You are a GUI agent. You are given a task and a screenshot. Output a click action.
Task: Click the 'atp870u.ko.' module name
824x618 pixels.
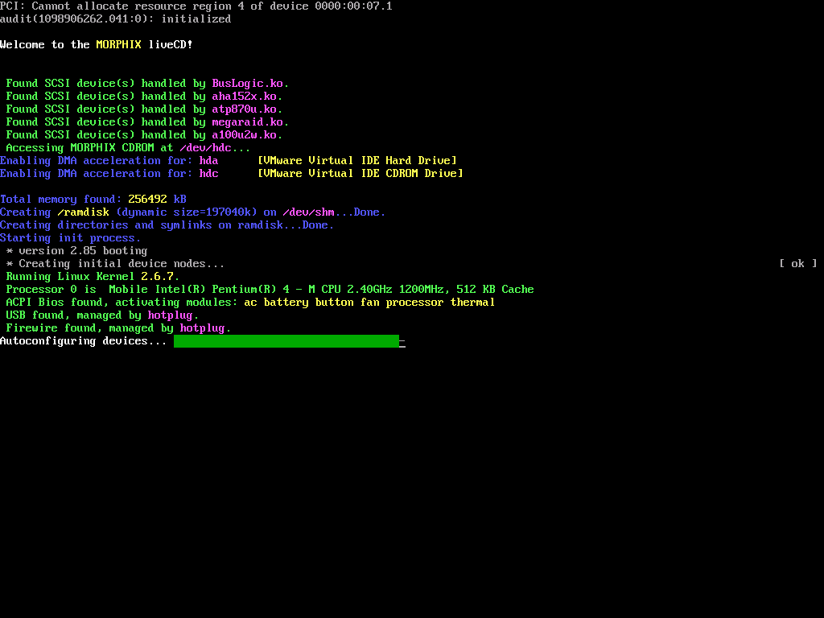point(247,109)
